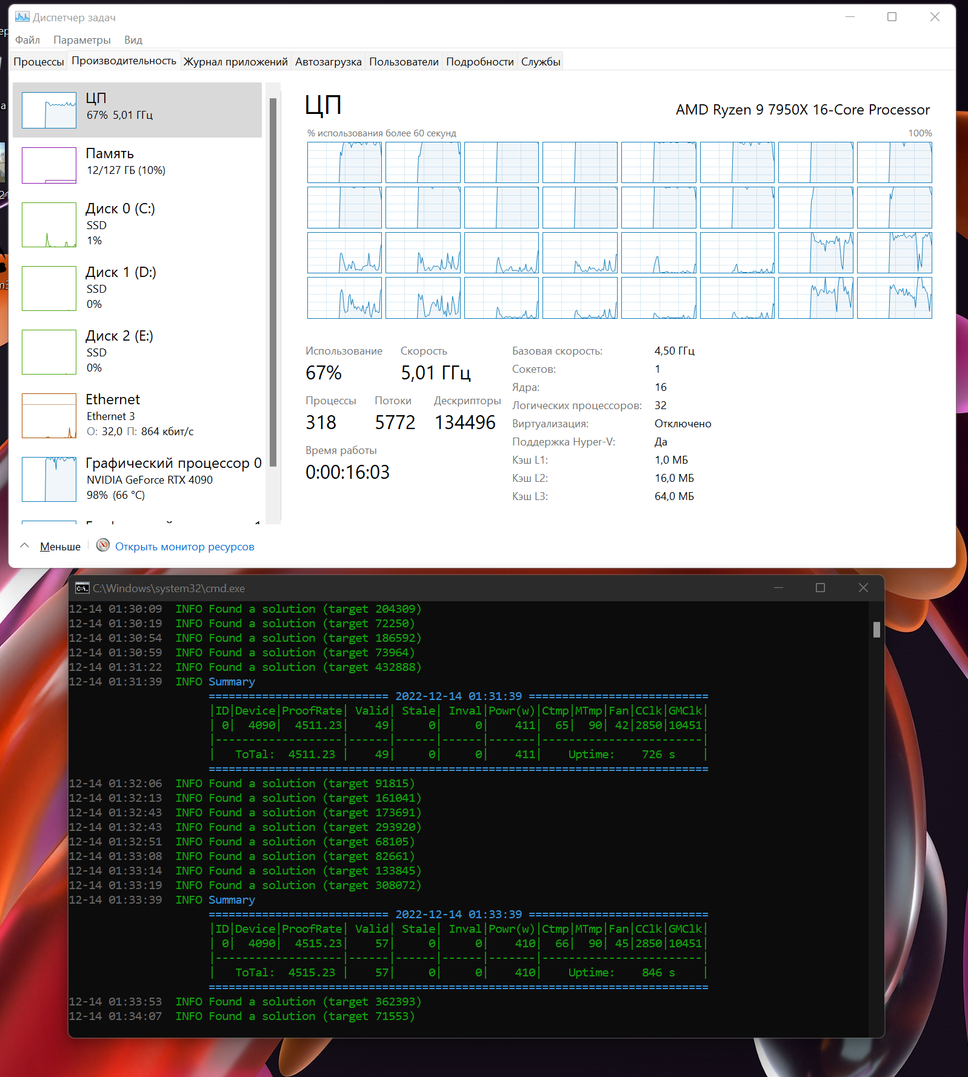The image size is (968, 1077).
Task: Click the performance sidebar scrollbar
Action: pyautogui.click(x=273, y=282)
